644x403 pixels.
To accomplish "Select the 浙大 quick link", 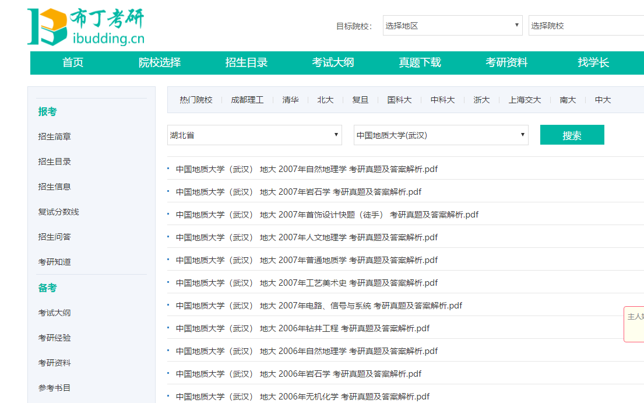I will point(481,100).
